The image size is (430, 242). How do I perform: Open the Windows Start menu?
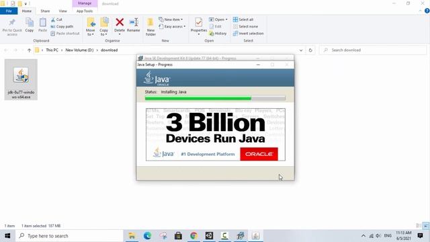tap(7, 236)
